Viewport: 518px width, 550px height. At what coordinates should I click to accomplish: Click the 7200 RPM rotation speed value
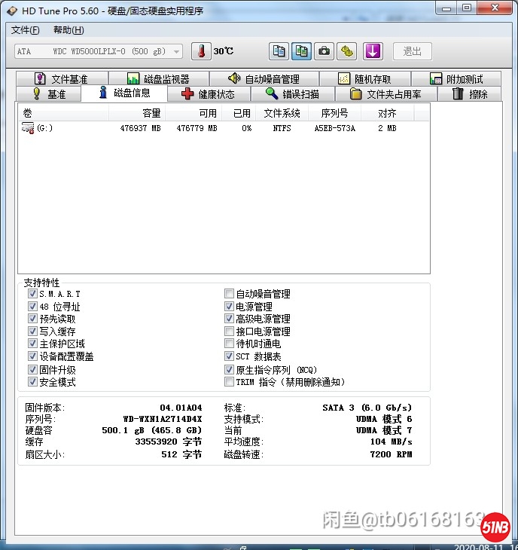click(391, 454)
